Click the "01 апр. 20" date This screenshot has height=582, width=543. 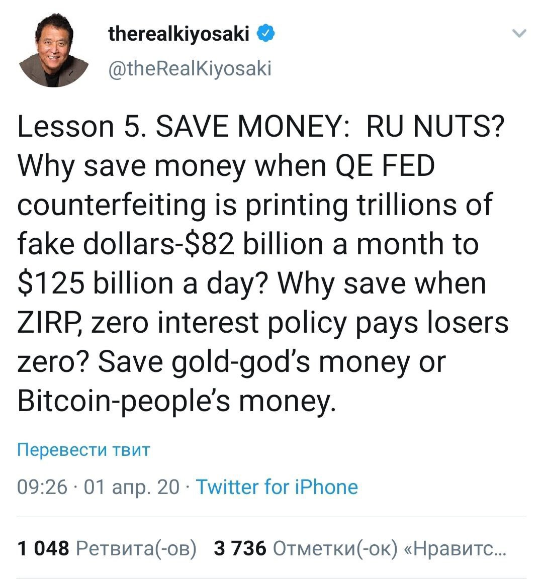point(131,487)
